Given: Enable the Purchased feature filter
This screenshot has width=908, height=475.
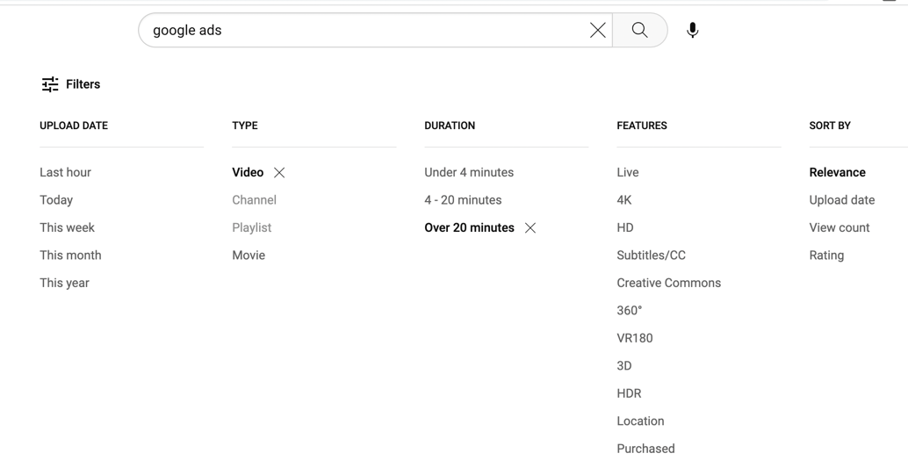Looking at the screenshot, I should click(x=645, y=449).
